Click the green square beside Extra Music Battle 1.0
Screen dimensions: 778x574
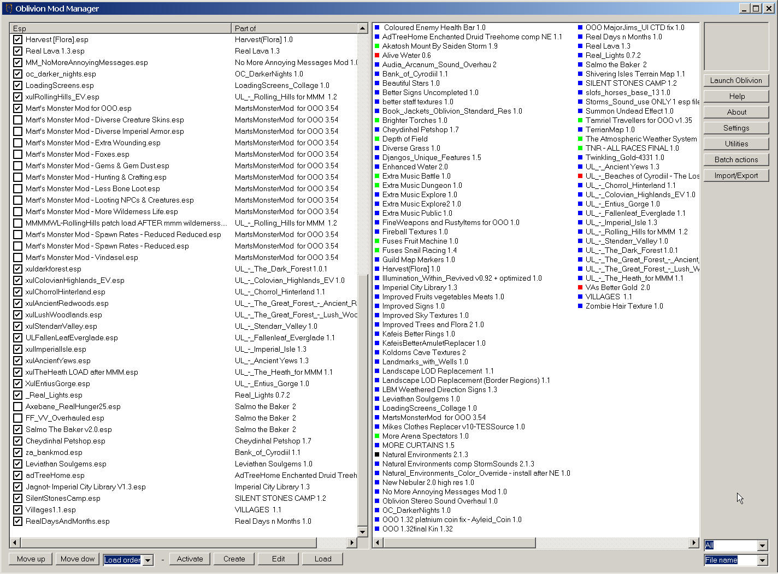[x=377, y=176]
